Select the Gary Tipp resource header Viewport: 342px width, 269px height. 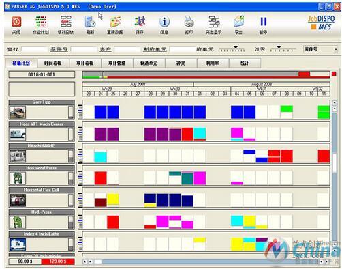pyautogui.click(x=42, y=102)
